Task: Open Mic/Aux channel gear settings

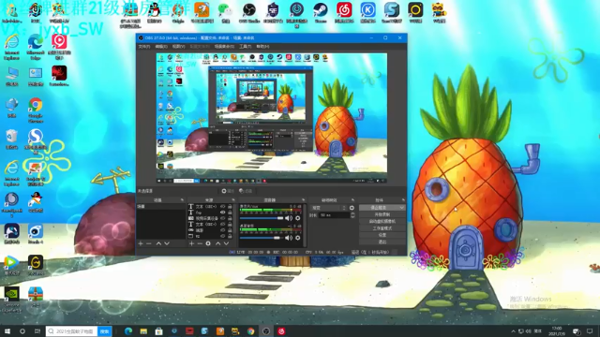Action: (x=298, y=218)
